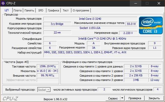Click the Семейство value 6
The width and height of the screenshot is (165, 102).
pos(50,43)
